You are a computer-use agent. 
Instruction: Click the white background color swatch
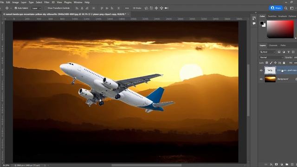pyautogui.click(x=264, y=26)
